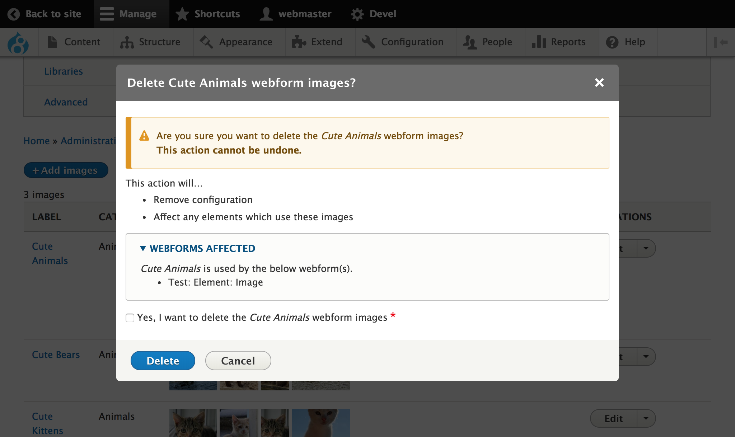Select the People icon
This screenshot has height=437, width=735.
coord(469,42)
